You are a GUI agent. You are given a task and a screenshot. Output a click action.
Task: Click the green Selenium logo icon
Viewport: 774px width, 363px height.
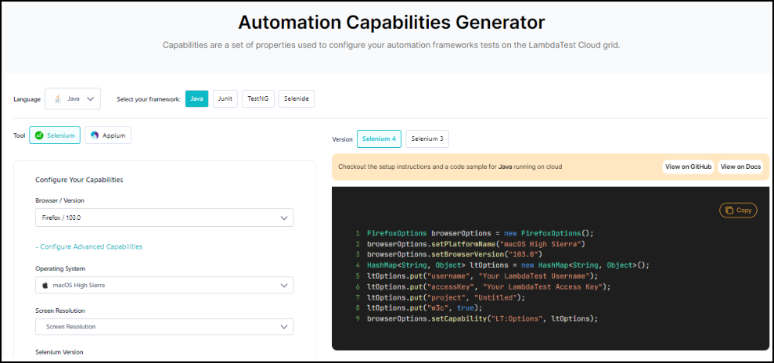39,135
